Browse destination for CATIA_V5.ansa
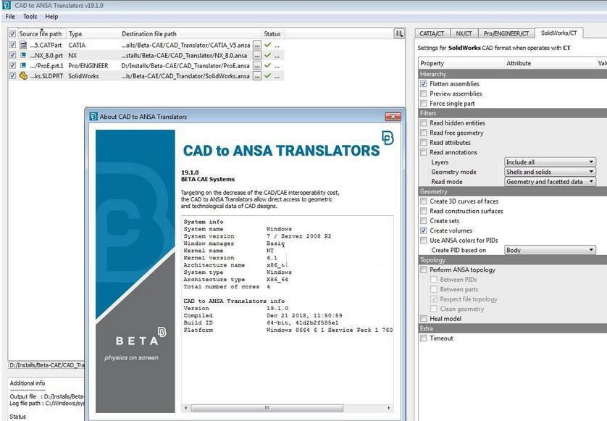This screenshot has height=421, width=607. [x=257, y=45]
